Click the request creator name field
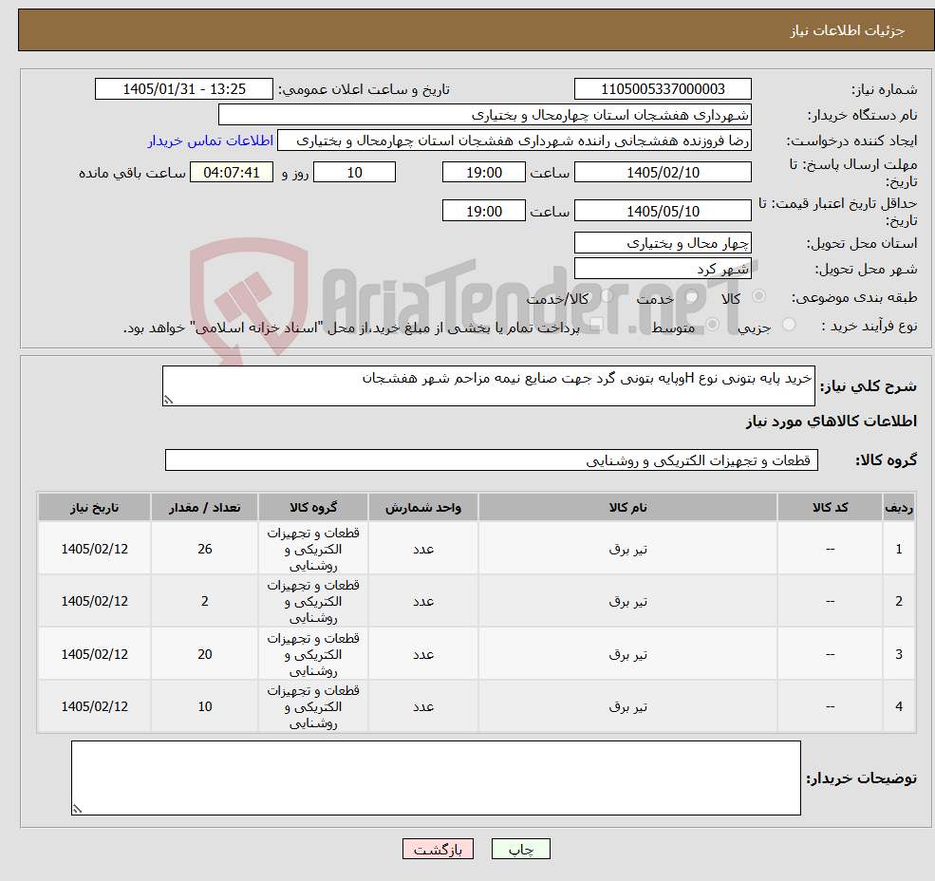The height and width of the screenshot is (881, 935). pyautogui.click(x=514, y=141)
